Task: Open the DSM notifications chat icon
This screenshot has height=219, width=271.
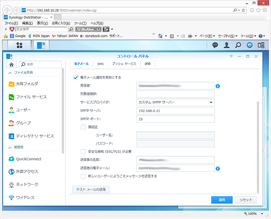Action: [215, 45]
